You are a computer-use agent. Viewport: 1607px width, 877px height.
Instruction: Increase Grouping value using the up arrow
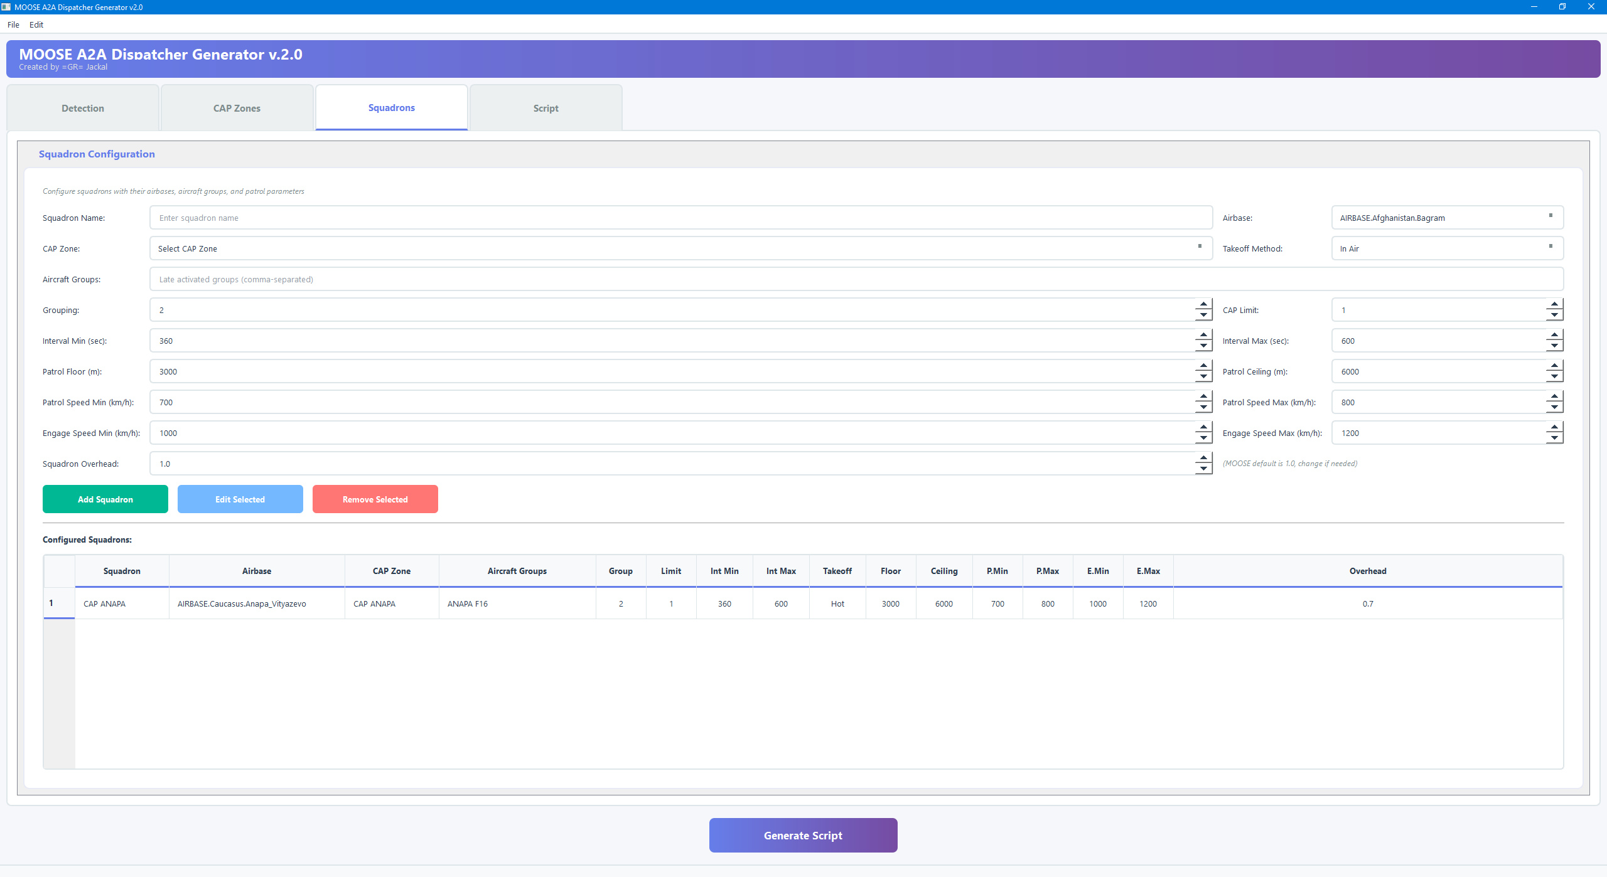pos(1203,306)
